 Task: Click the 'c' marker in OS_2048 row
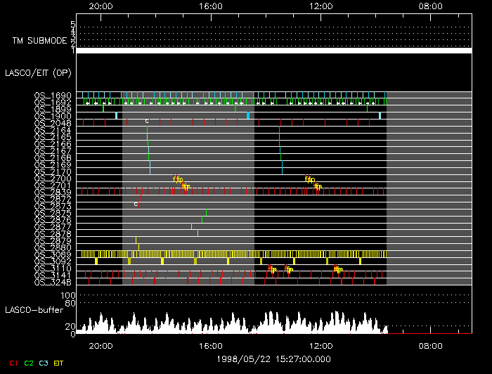146,121
